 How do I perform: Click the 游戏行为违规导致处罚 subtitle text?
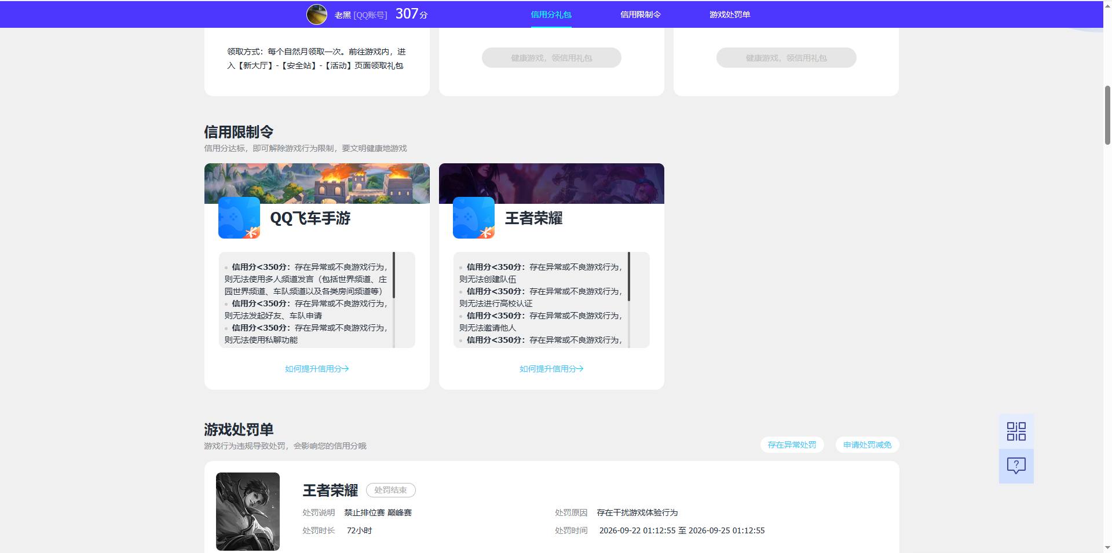(x=285, y=446)
